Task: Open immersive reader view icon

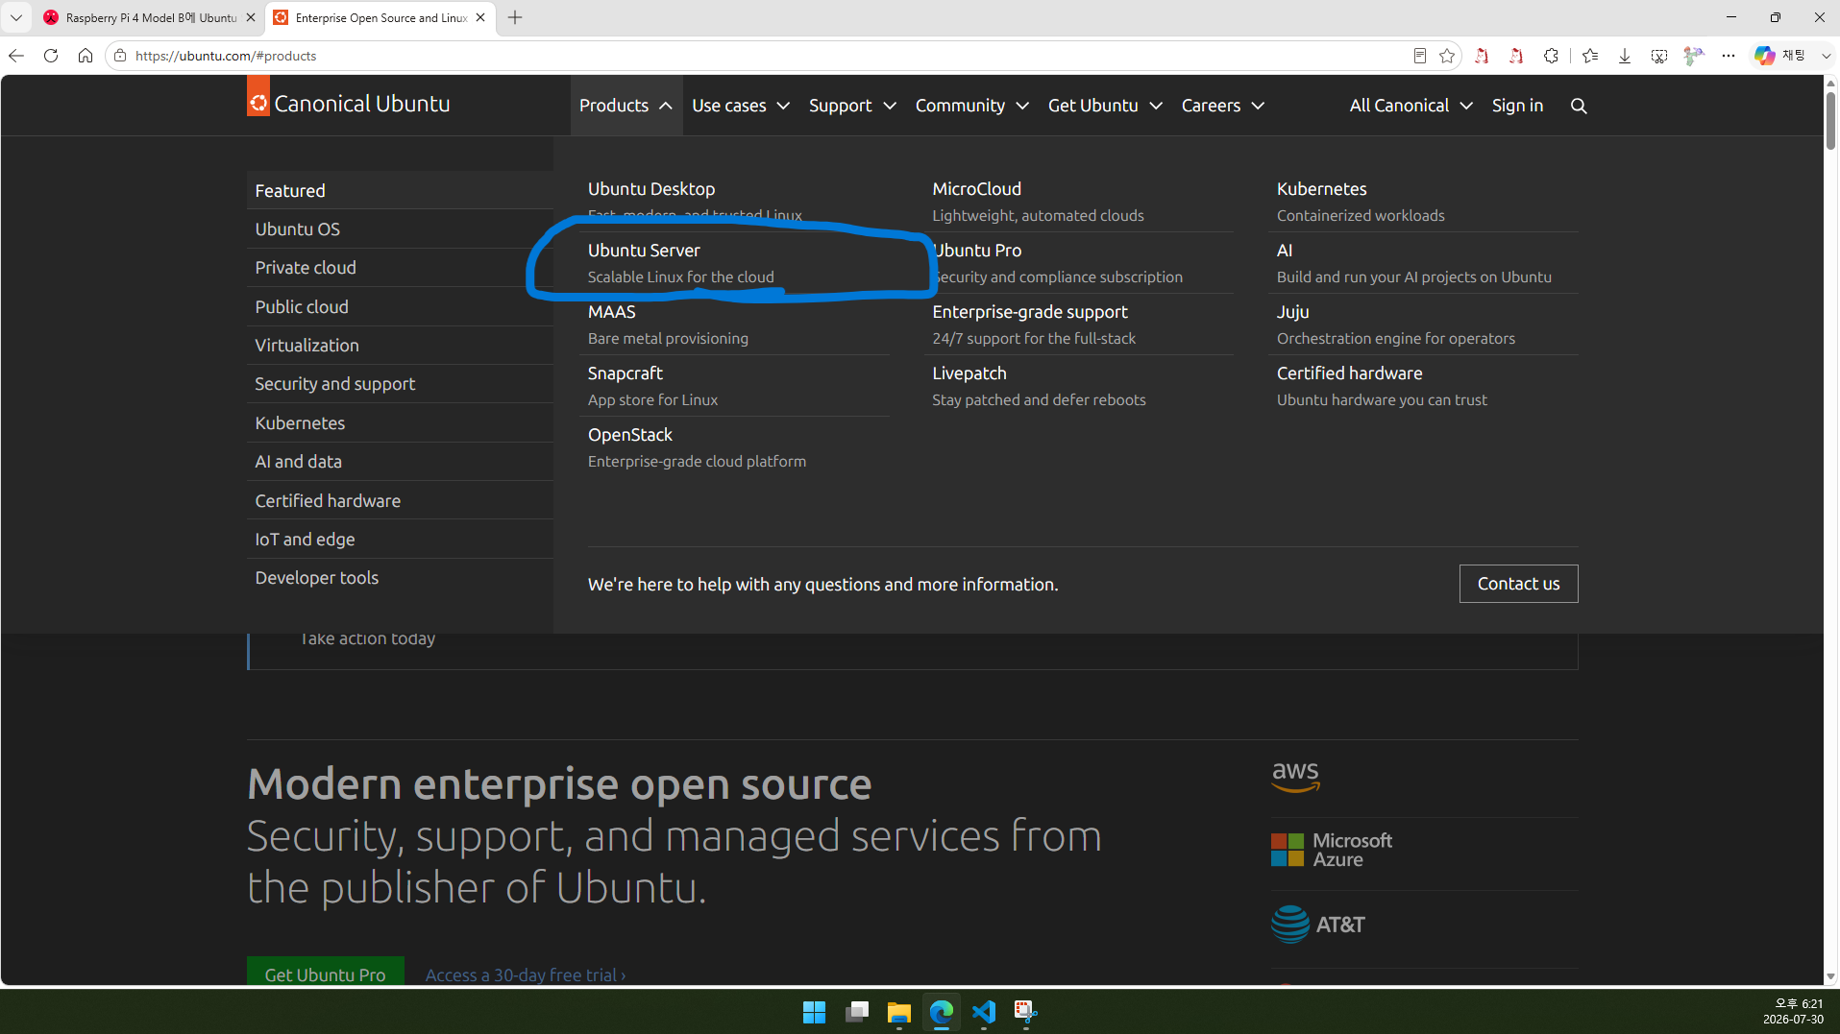Action: coord(1419,56)
